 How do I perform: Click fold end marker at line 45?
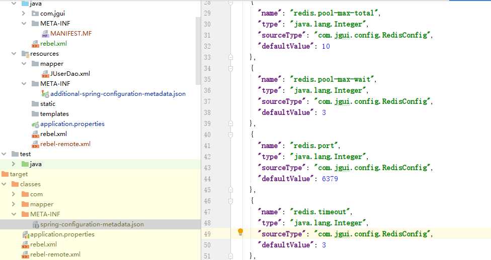pos(231,190)
